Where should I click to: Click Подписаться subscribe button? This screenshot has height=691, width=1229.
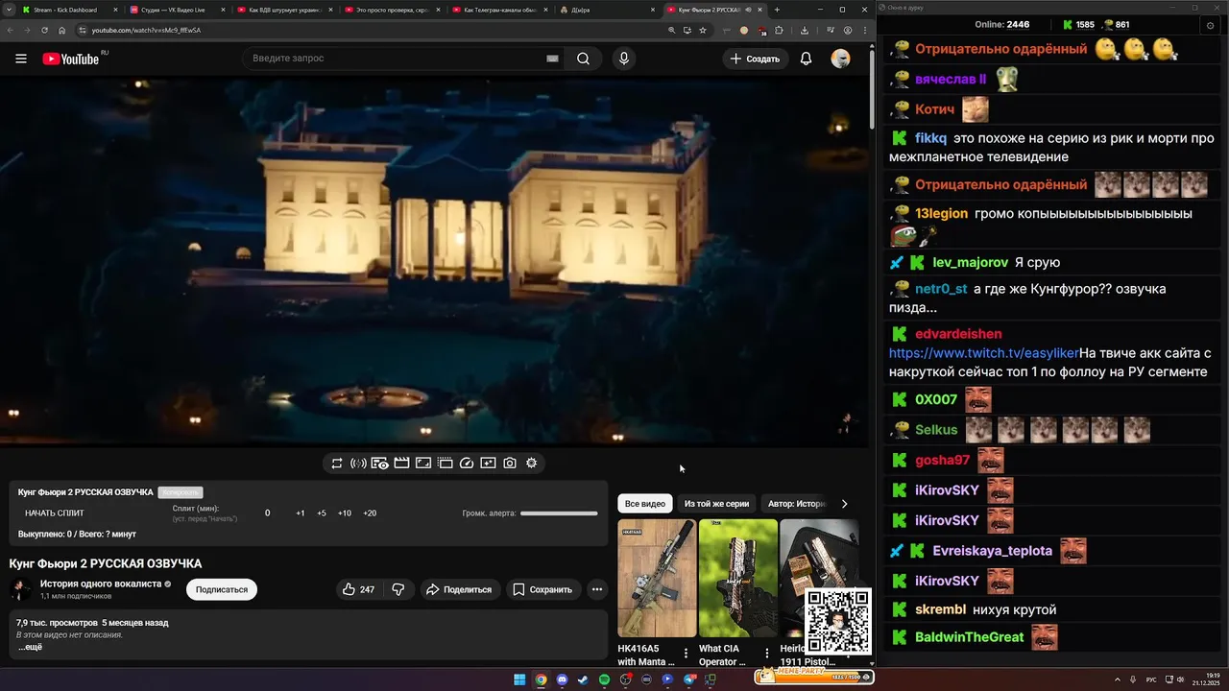[222, 589]
